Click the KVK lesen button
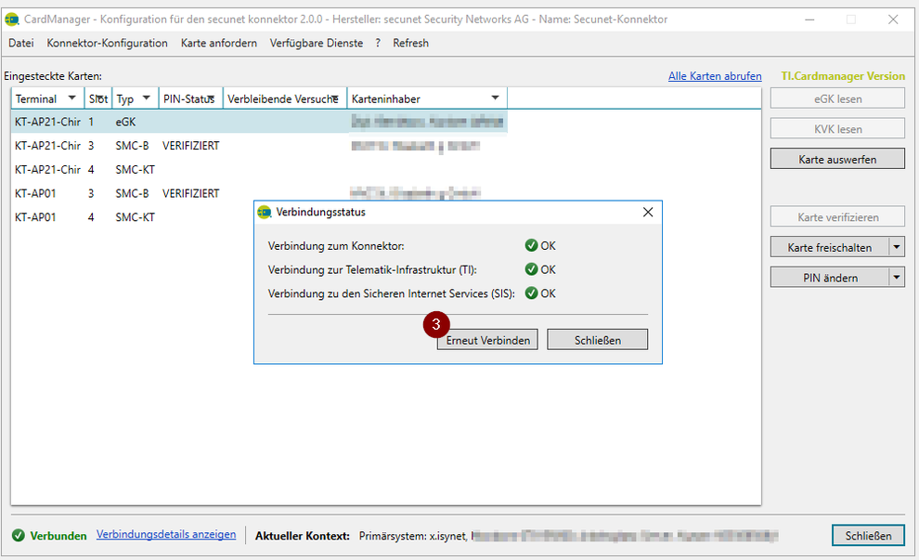This screenshot has width=919, height=560. point(837,129)
